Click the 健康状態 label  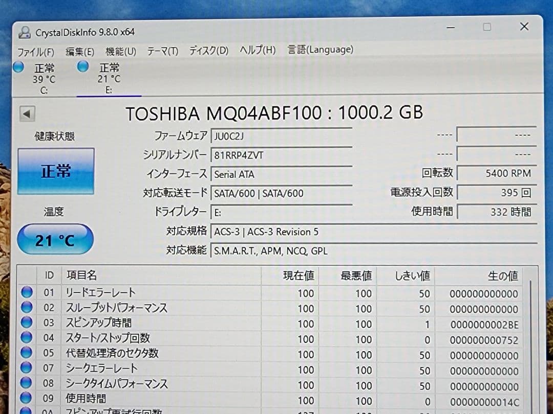[55, 136]
